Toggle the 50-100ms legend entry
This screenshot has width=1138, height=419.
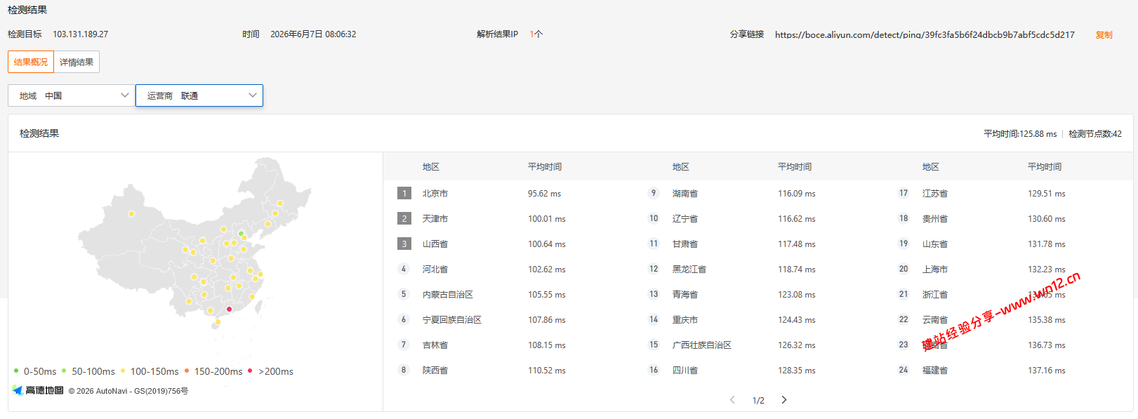click(x=88, y=371)
